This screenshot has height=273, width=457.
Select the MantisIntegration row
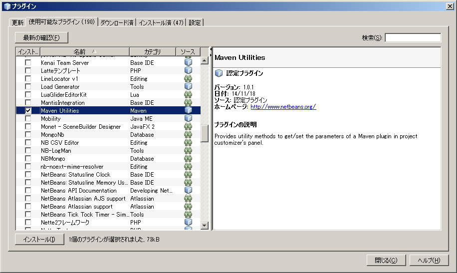coord(108,103)
